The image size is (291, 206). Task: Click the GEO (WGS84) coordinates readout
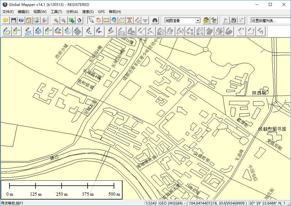(203, 203)
